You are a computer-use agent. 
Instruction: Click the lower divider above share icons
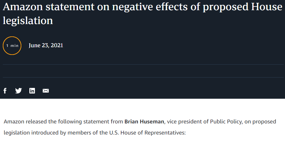(x=142, y=77)
